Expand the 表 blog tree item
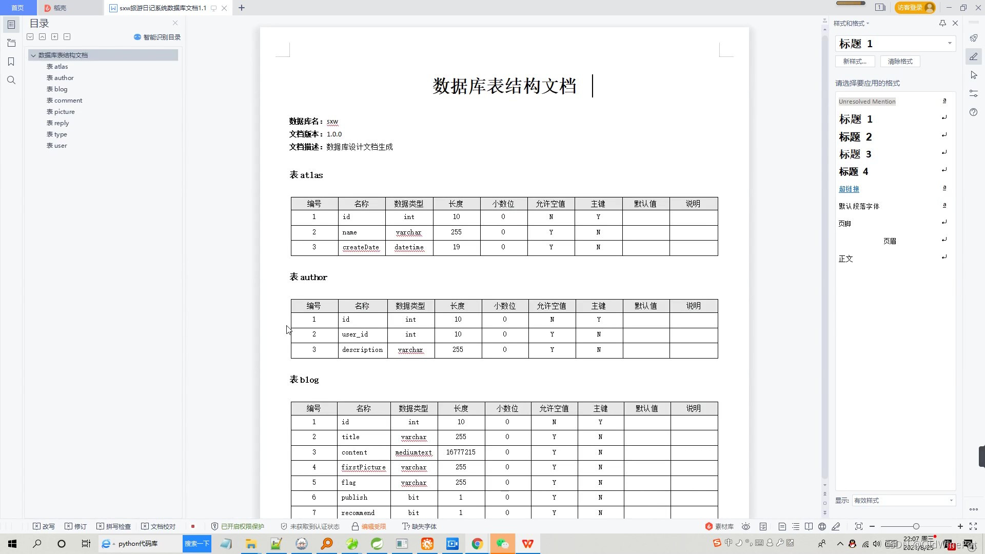 coord(57,89)
